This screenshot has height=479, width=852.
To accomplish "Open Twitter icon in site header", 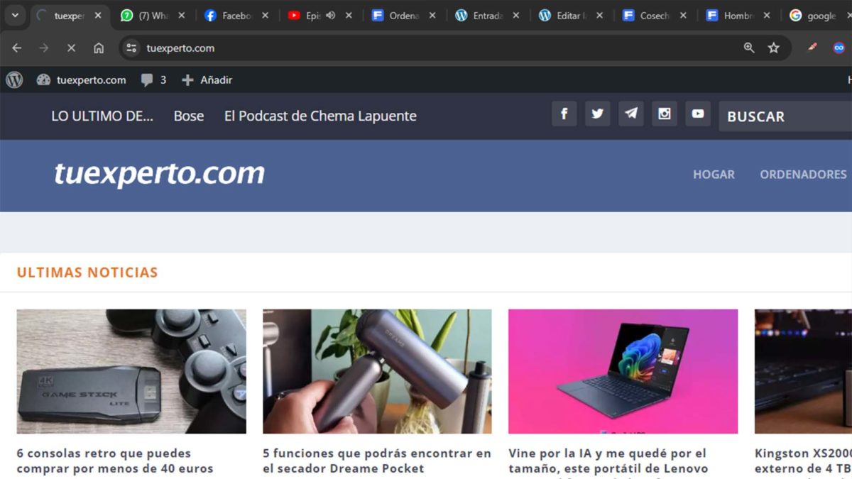I will 597,114.
